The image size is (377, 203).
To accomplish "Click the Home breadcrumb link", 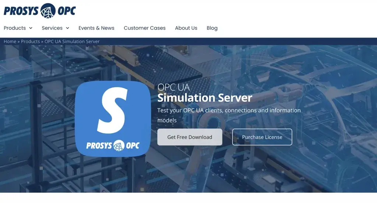I will pyautogui.click(x=10, y=41).
